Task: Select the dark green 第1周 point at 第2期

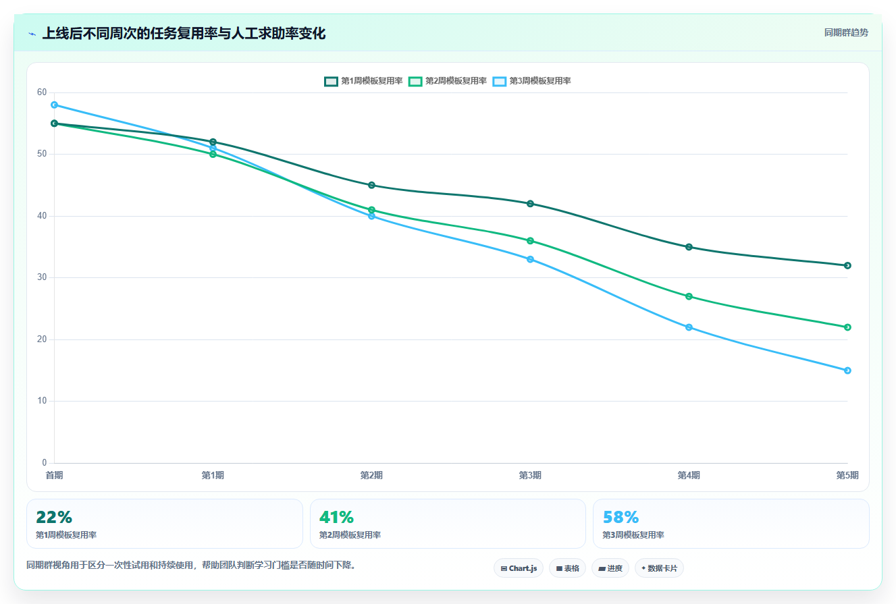Action: [x=371, y=185]
